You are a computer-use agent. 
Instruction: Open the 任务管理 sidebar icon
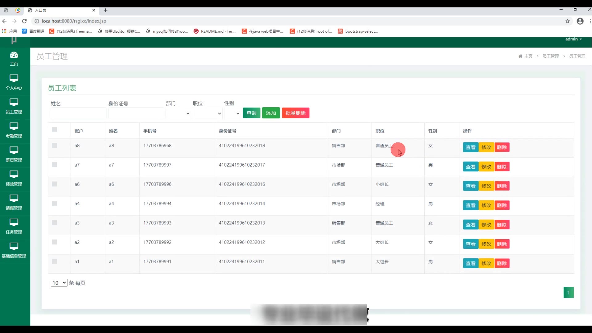(14, 223)
